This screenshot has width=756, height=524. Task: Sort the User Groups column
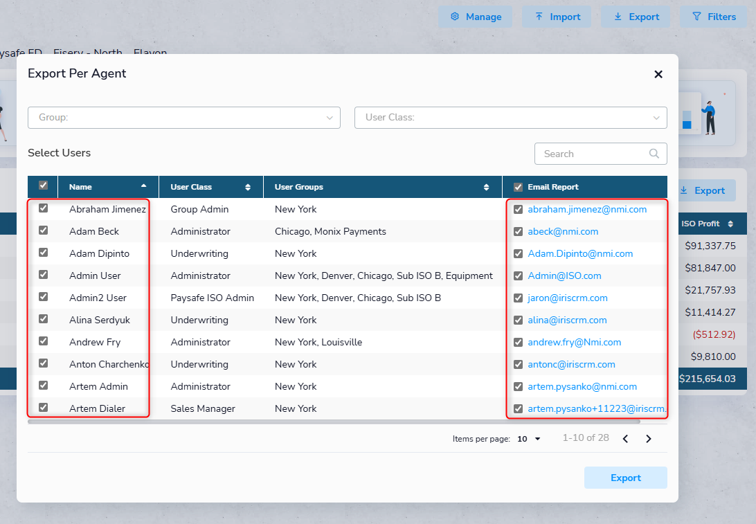click(x=486, y=187)
